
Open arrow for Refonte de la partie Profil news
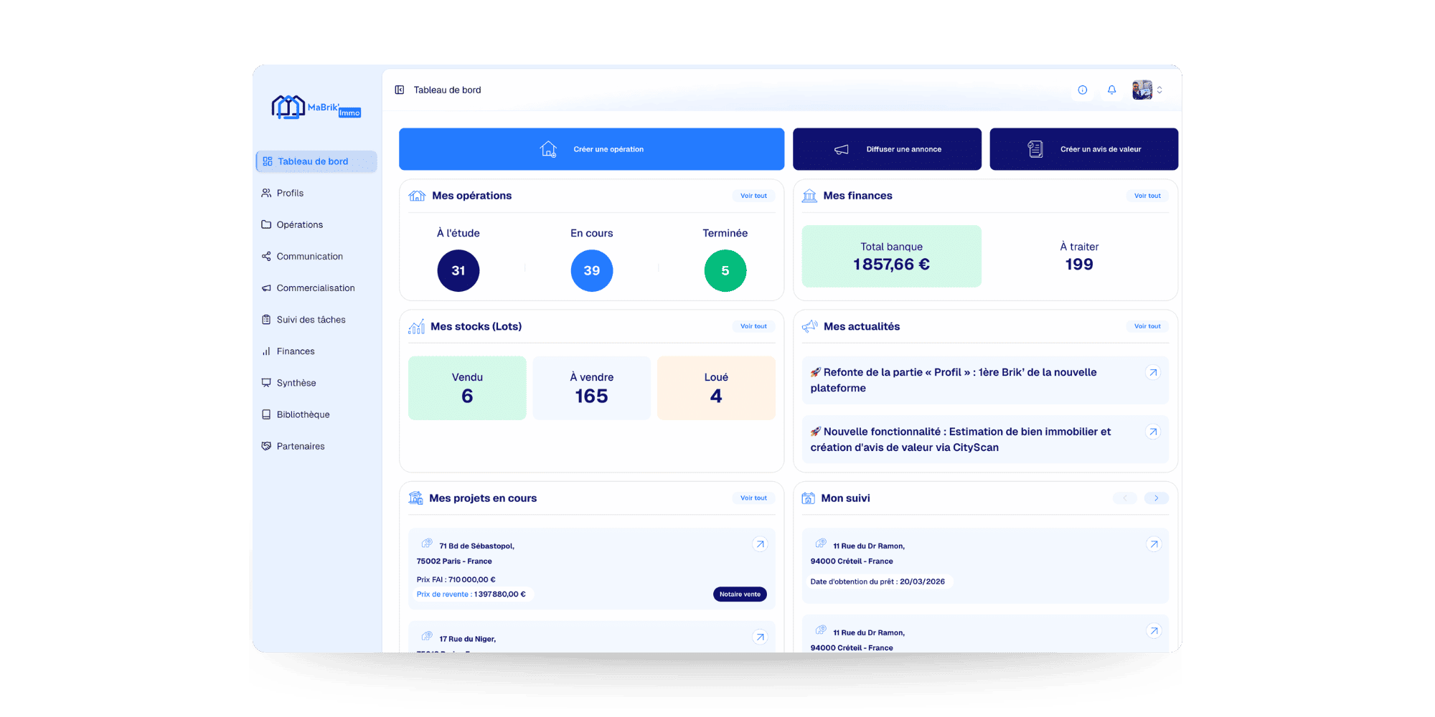[1153, 372]
